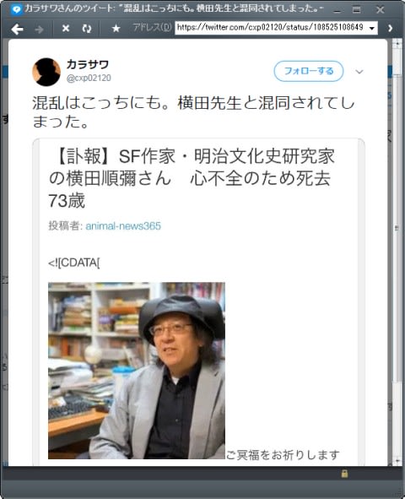Click the forward arrow navigation icon

point(39,30)
